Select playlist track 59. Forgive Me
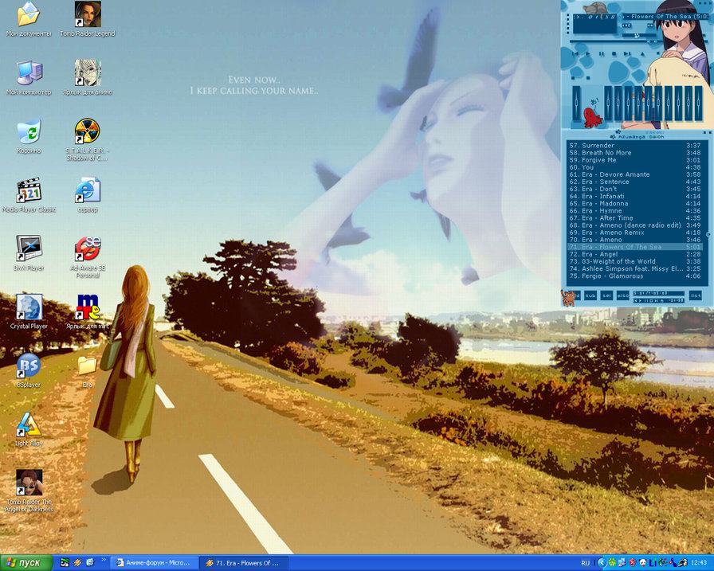 click(x=635, y=160)
